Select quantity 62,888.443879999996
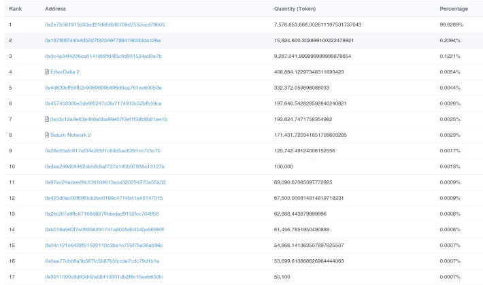This screenshot has height=285, width=483. 300,214
